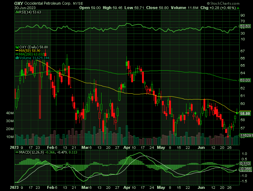Click the MACD legend line icon
The height and width of the screenshot is (191, 253).
tap(17, 152)
